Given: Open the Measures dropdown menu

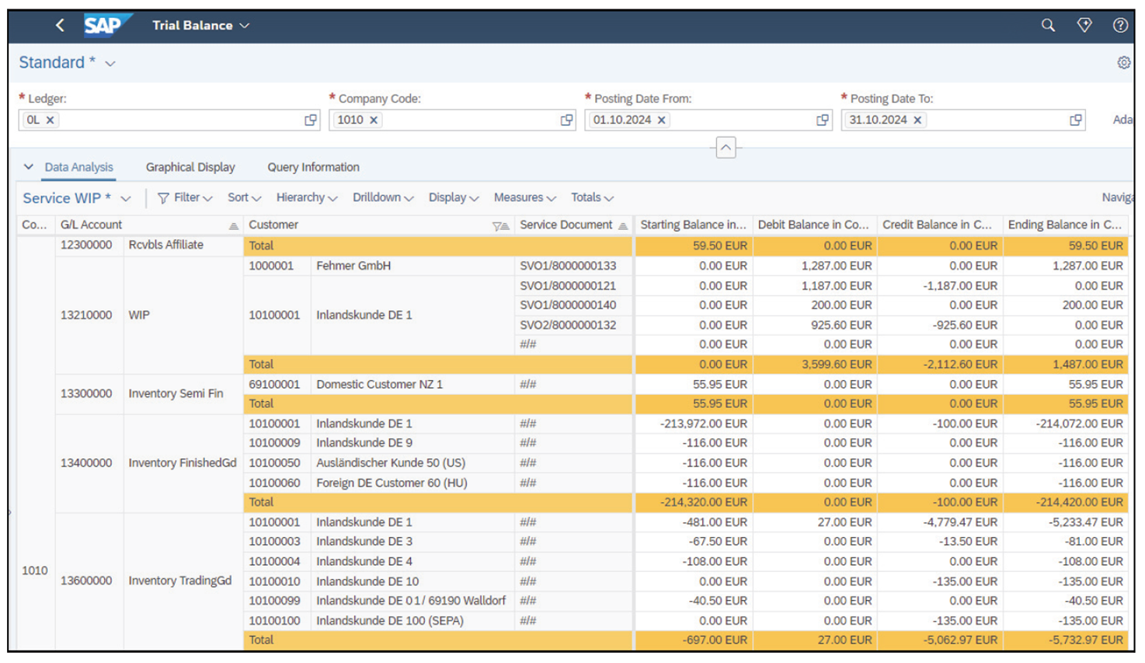Looking at the screenshot, I should [x=525, y=198].
